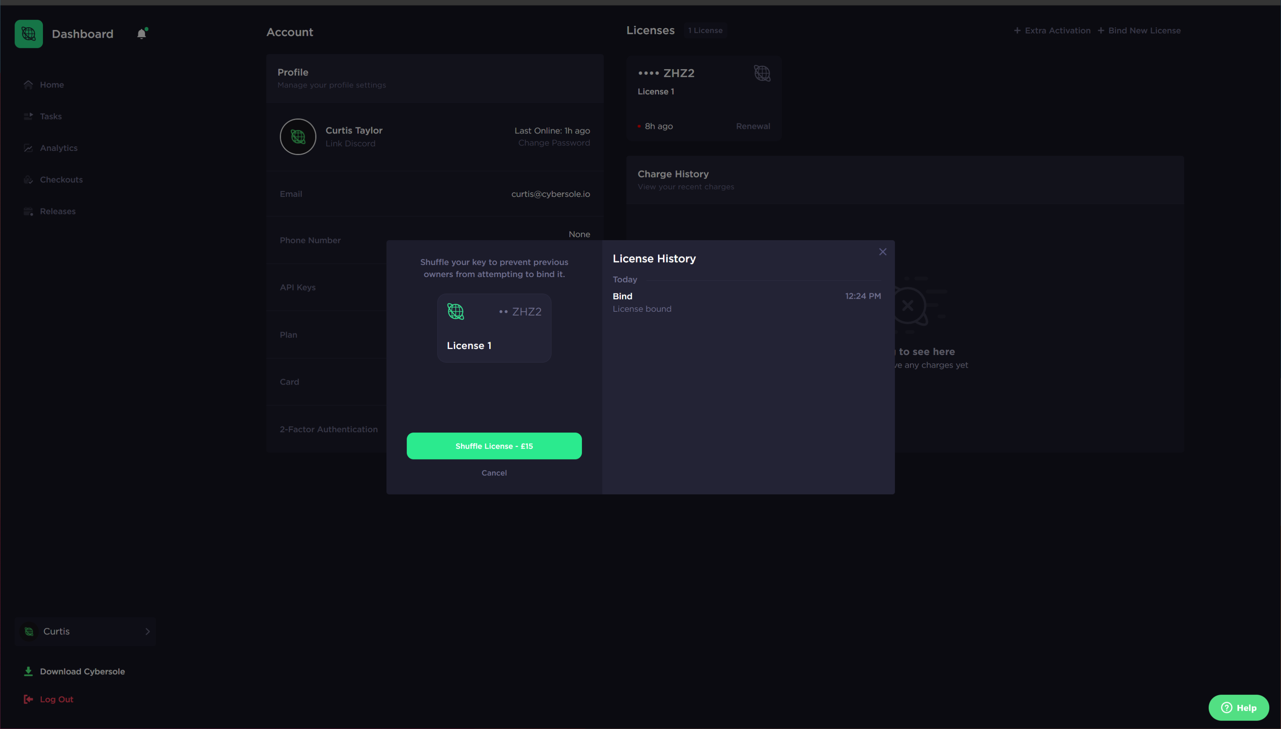Open the notifications bell
Viewport: 1281px width, 729px height.
tap(142, 33)
